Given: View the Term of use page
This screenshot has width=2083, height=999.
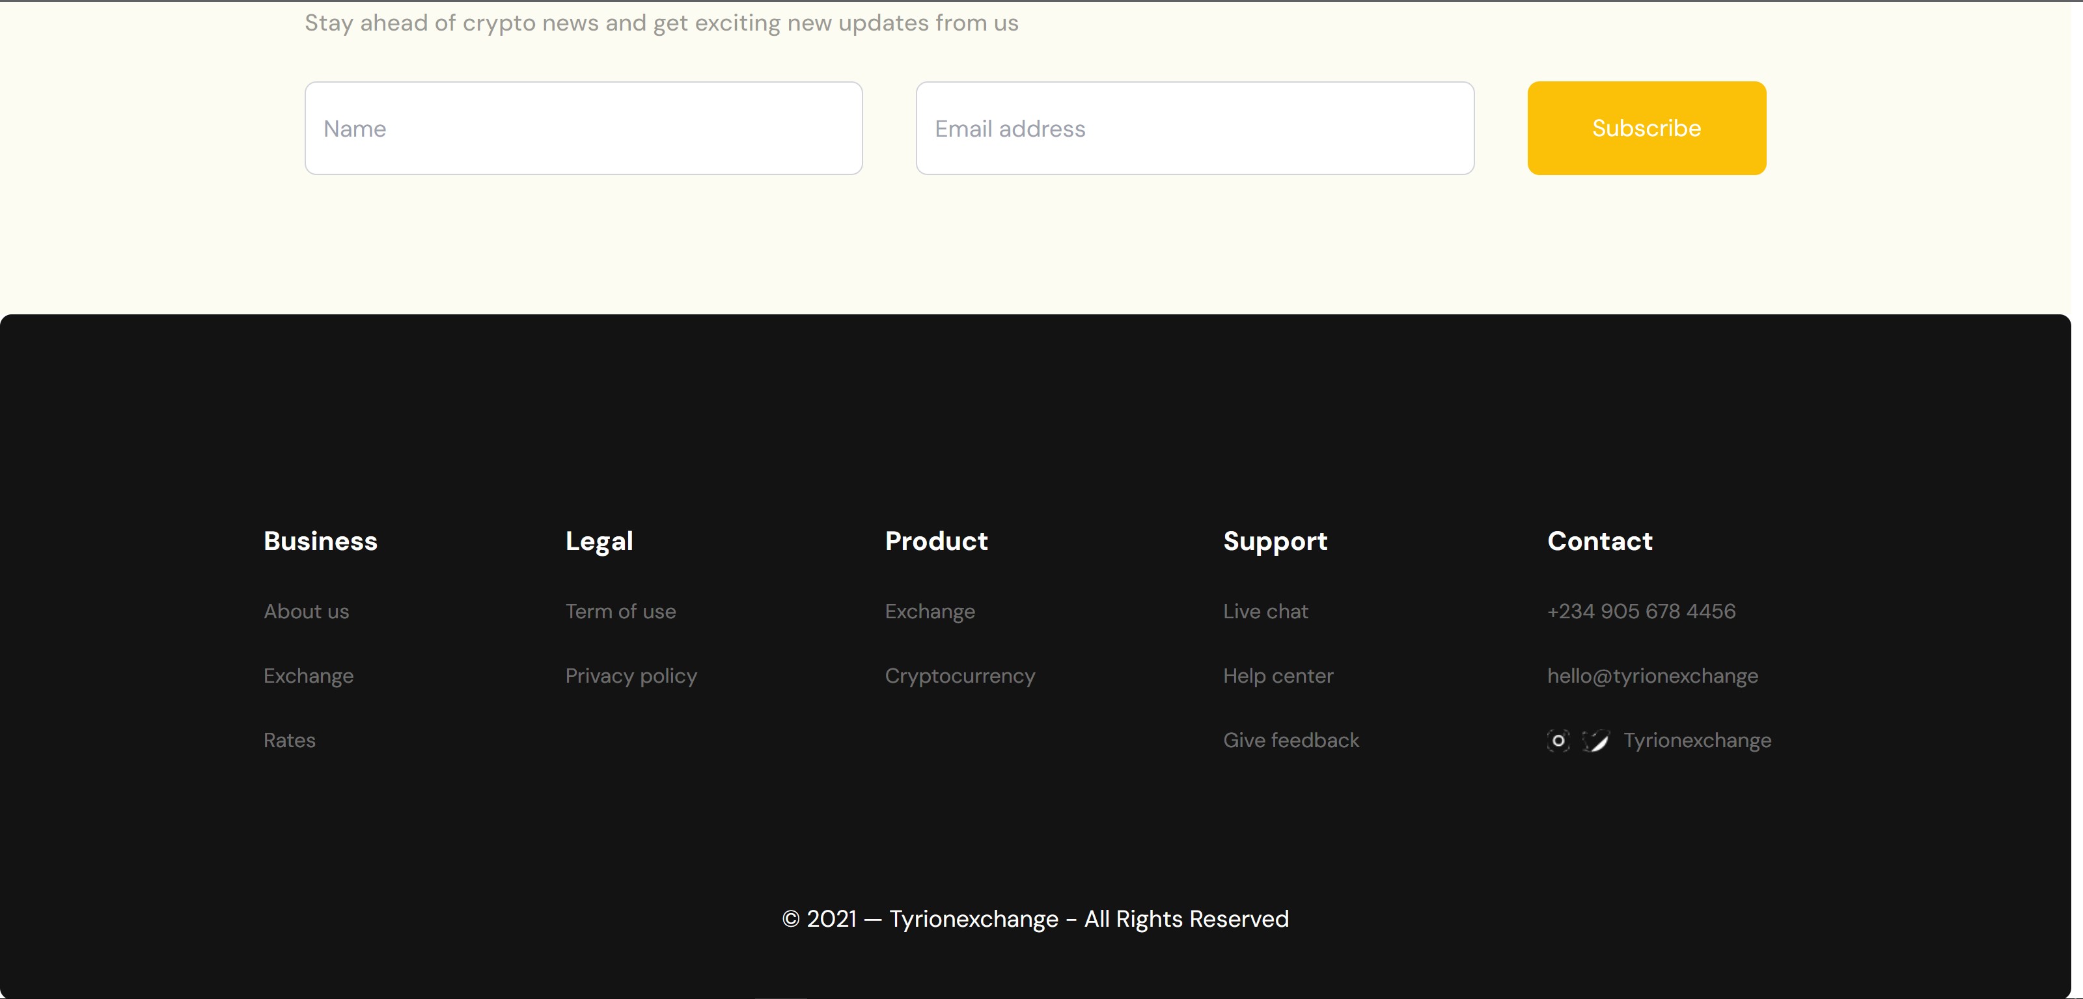Looking at the screenshot, I should pos(620,612).
